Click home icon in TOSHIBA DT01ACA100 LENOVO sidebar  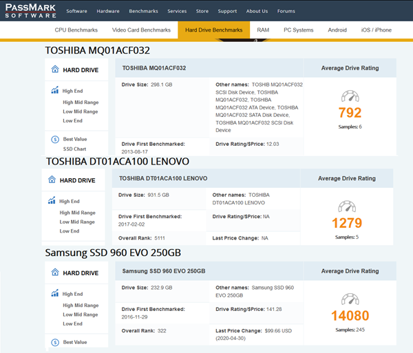pos(52,180)
